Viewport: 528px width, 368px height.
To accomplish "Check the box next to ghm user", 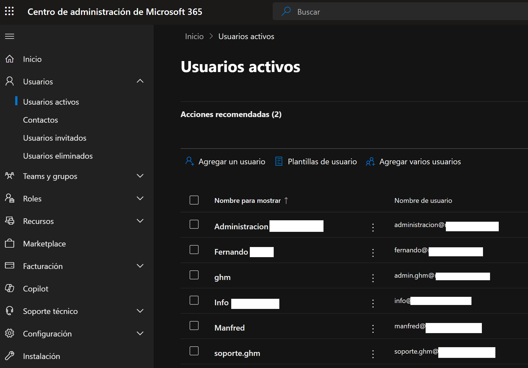I will [194, 275].
